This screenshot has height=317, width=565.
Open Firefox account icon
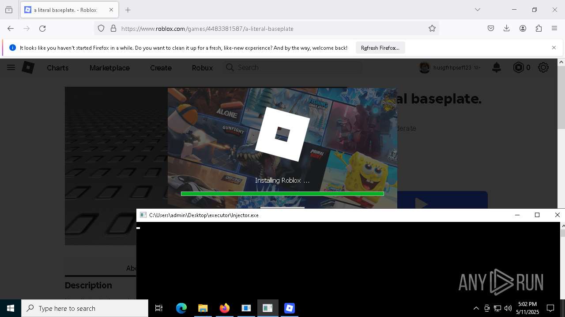523,28
